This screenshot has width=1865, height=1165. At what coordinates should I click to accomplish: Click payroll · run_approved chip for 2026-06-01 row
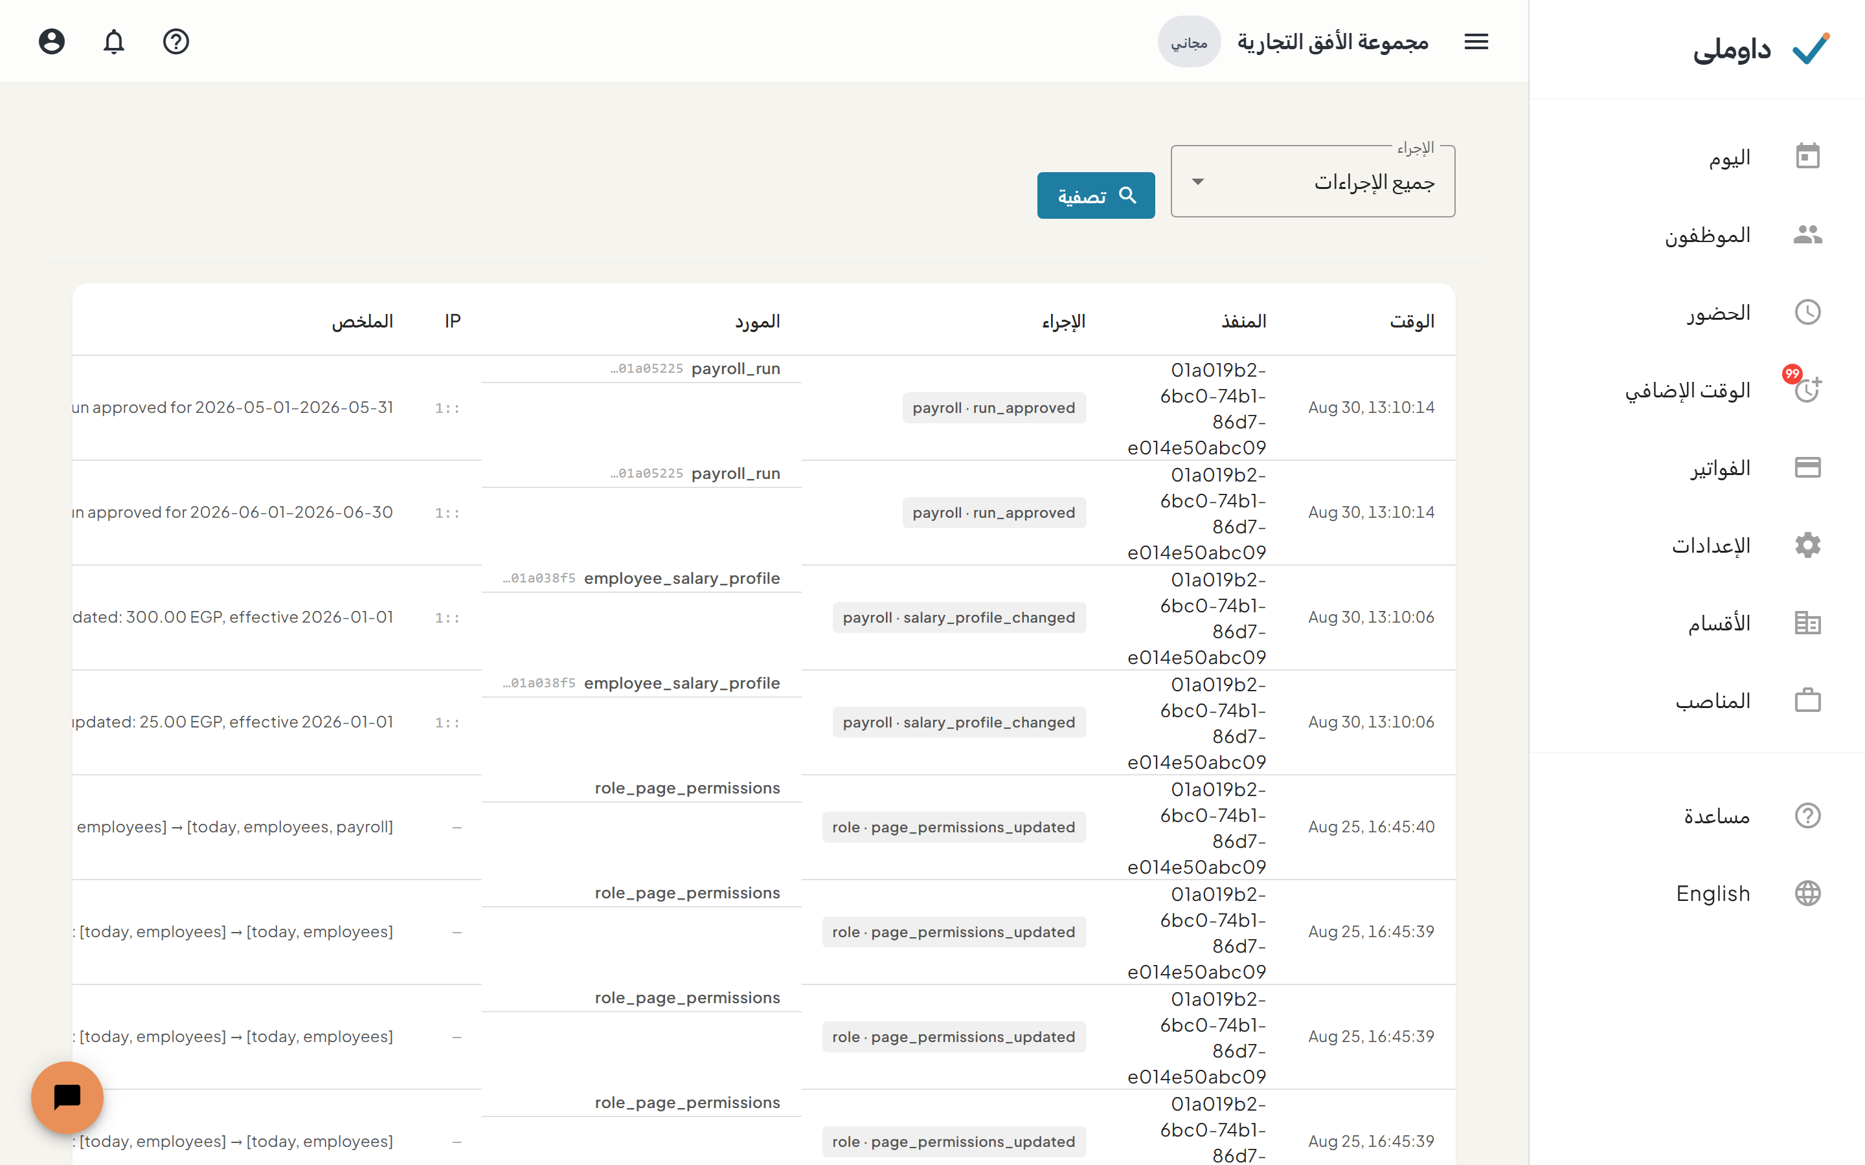[x=994, y=513]
